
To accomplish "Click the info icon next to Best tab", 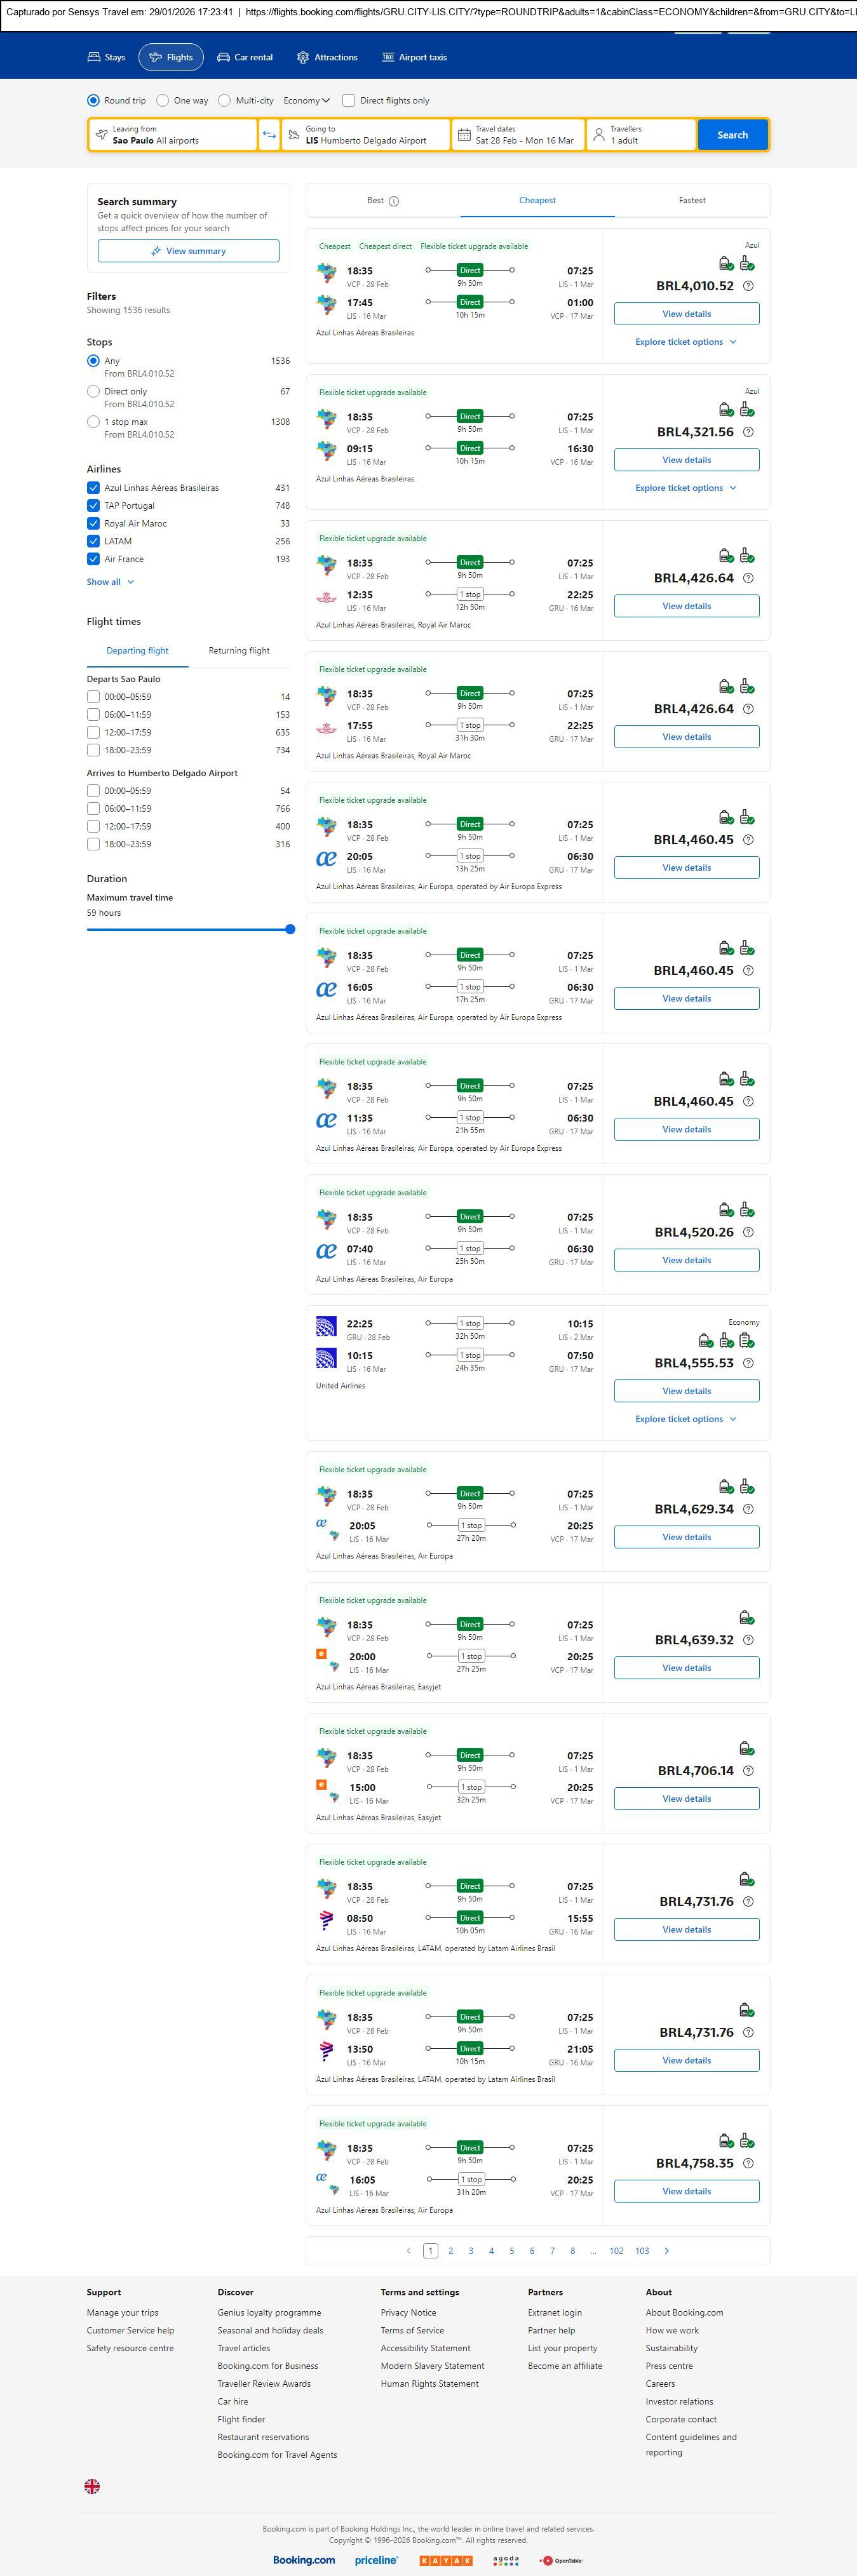I will 394,201.
